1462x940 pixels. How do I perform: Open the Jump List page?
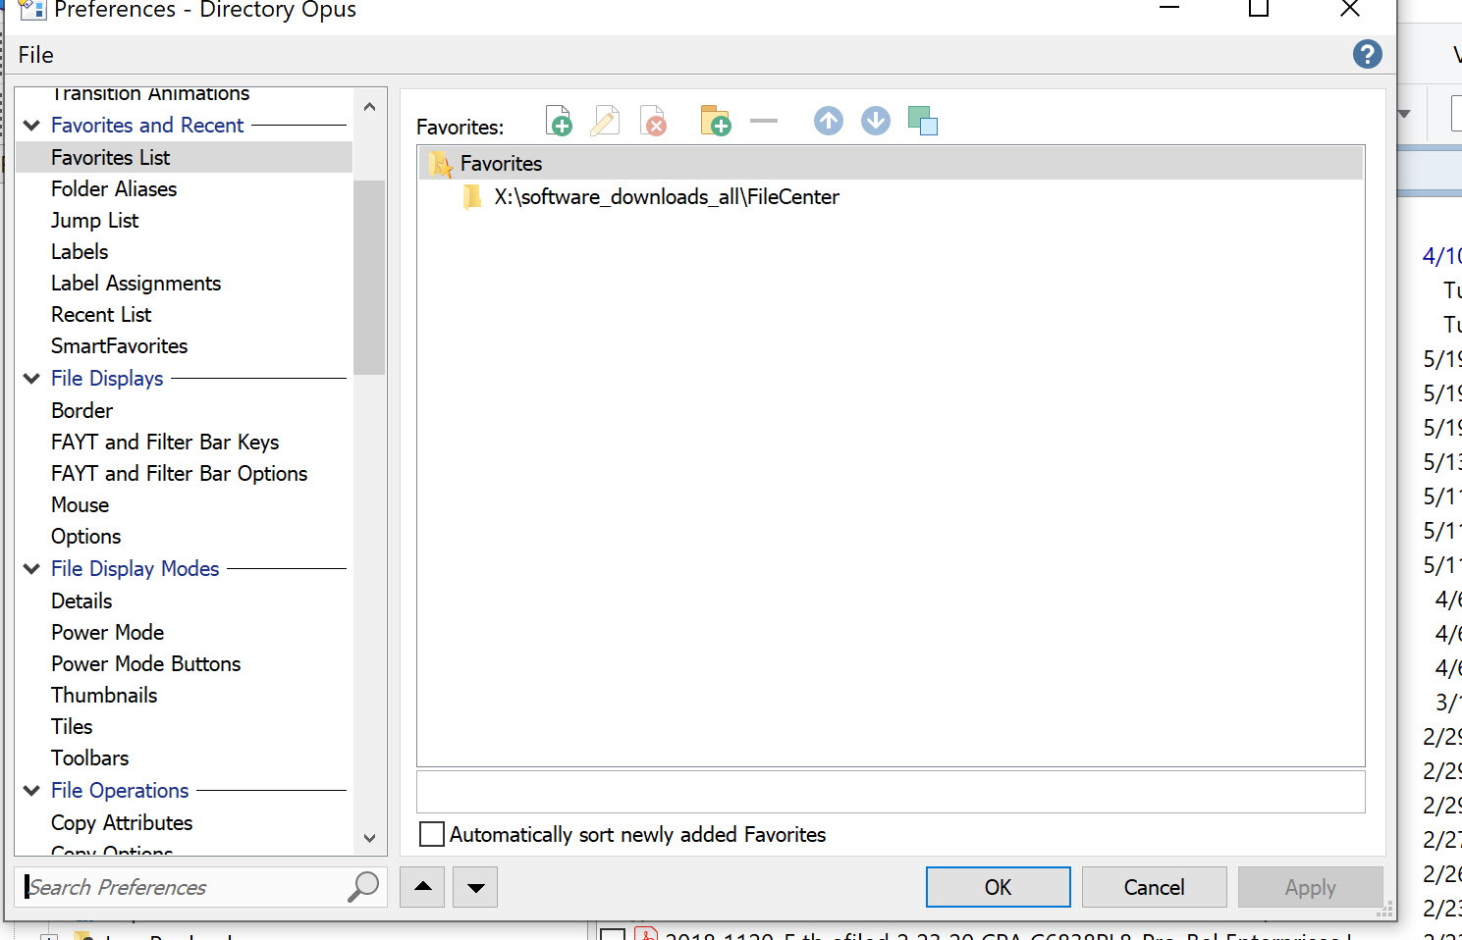tap(94, 220)
